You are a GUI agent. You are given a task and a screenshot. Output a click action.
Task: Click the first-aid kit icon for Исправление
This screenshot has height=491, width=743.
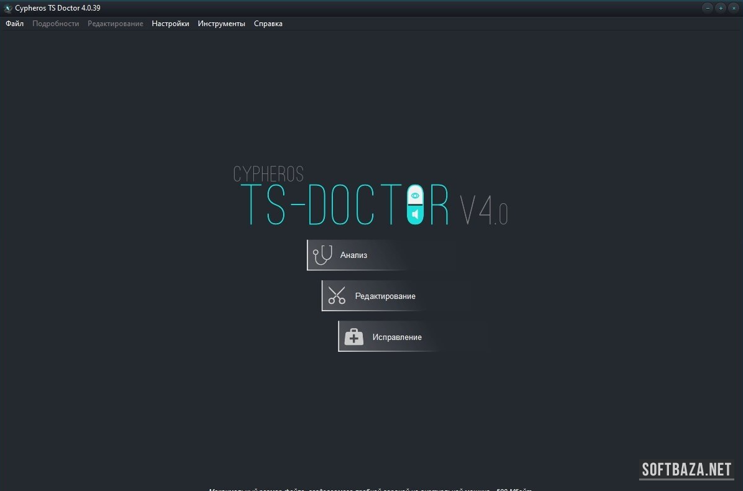point(353,337)
